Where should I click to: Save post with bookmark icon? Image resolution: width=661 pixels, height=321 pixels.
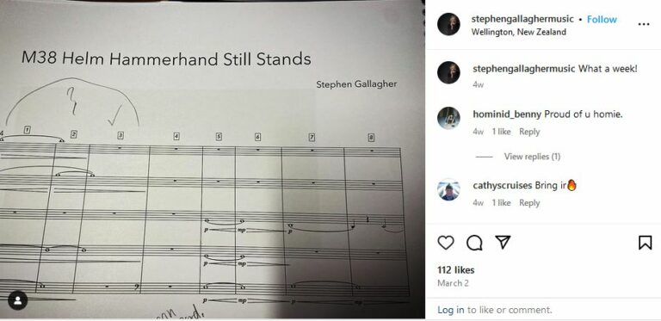645,243
